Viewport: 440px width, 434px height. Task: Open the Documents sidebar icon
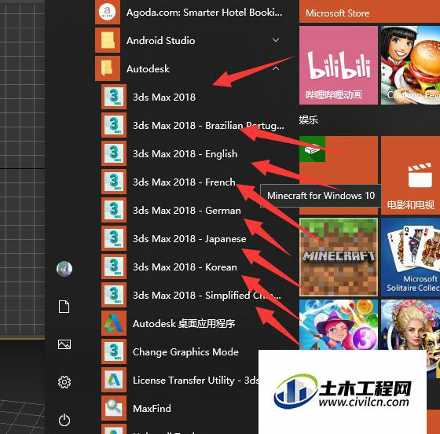coord(64,307)
